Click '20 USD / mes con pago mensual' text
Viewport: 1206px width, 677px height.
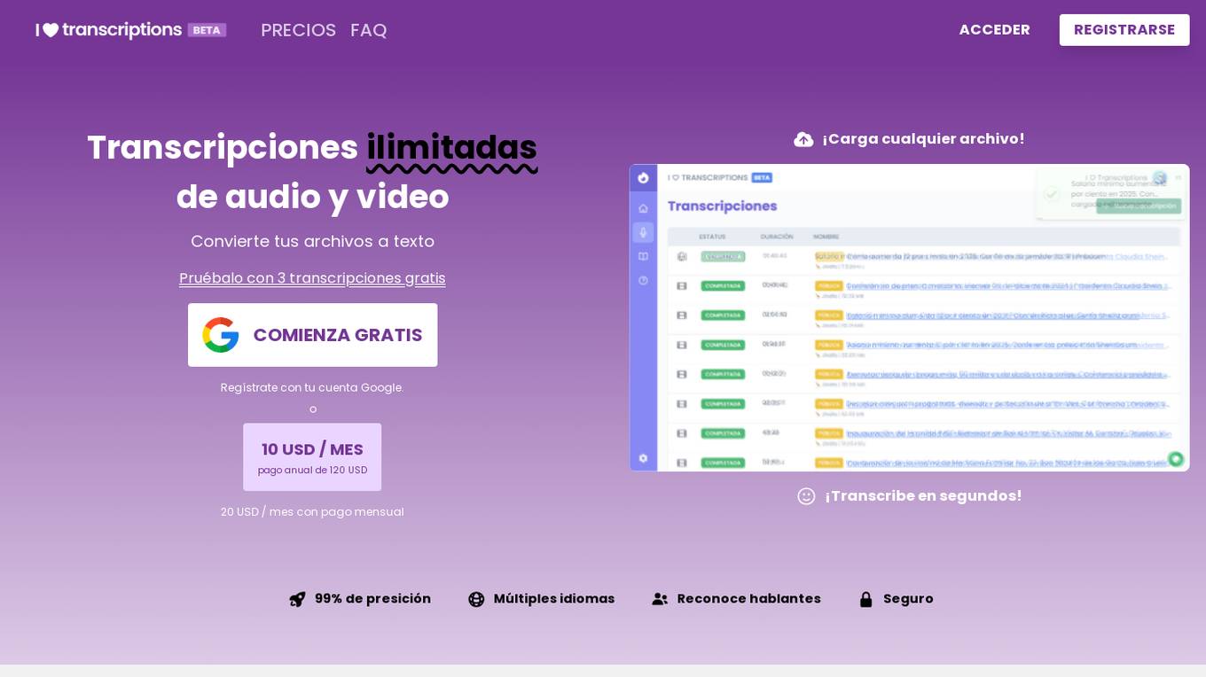pyautogui.click(x=312, y=512)
